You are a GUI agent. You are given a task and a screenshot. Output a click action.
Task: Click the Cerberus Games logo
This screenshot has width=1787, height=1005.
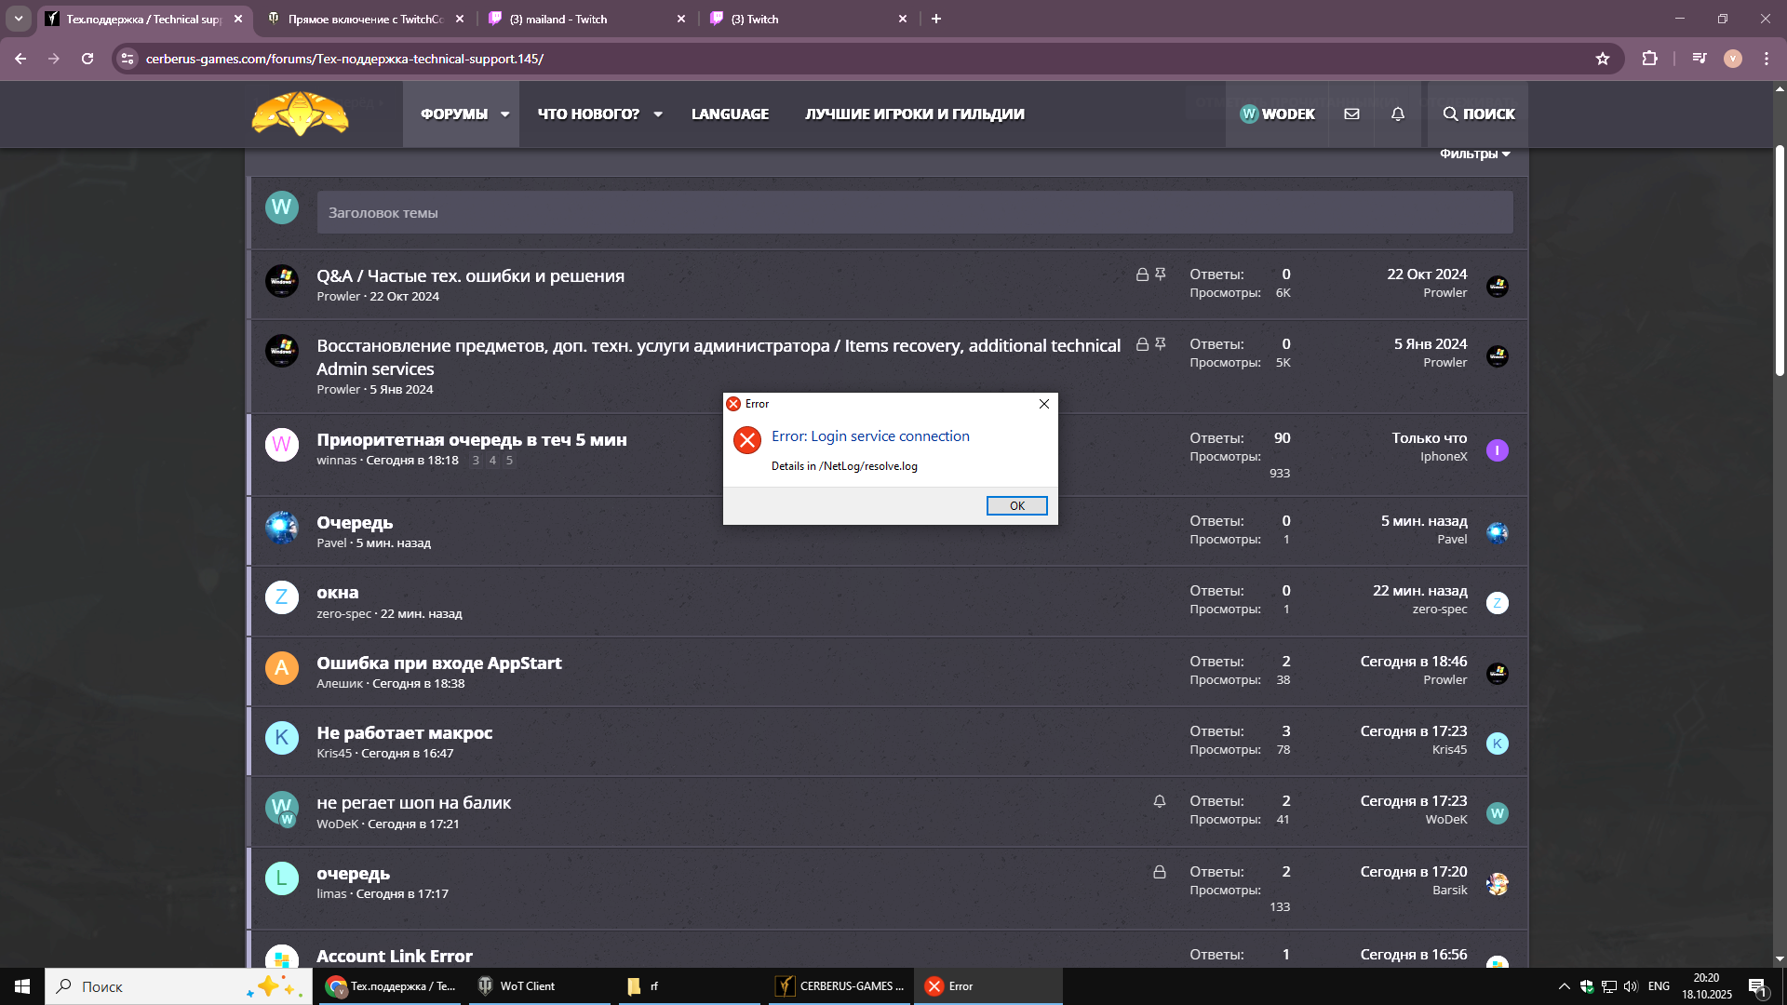coord(300,114)
